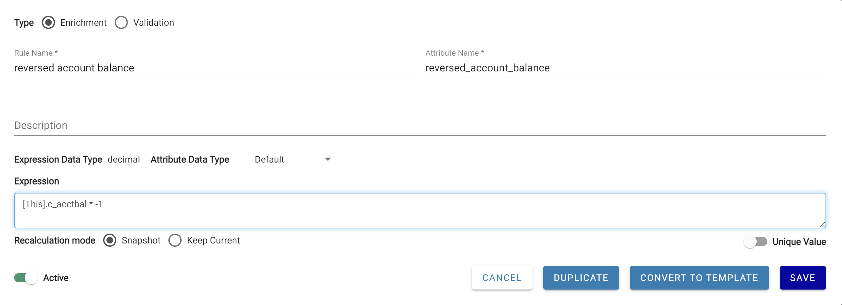Click Convert to Template button
Screen dimensions: 842x305
[699, 278]
